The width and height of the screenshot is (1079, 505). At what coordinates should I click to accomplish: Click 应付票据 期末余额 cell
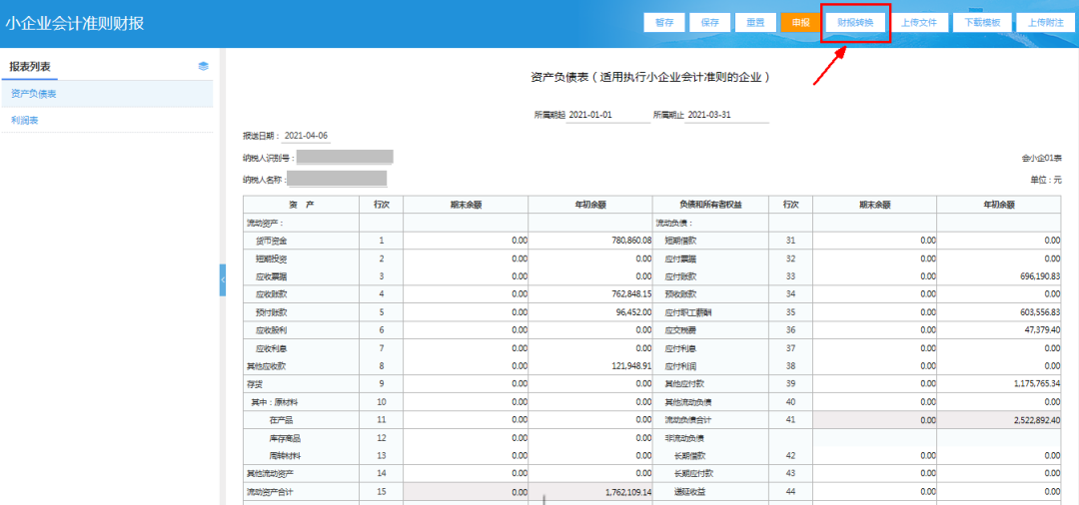(874, 258)
